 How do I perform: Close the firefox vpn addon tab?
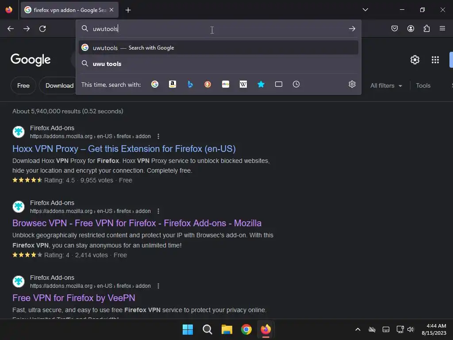(111, 10)
